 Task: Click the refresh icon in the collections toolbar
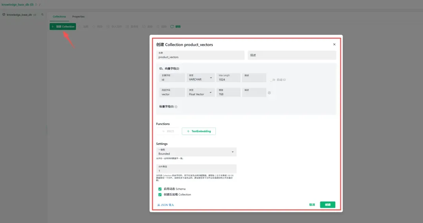(172, 27)
